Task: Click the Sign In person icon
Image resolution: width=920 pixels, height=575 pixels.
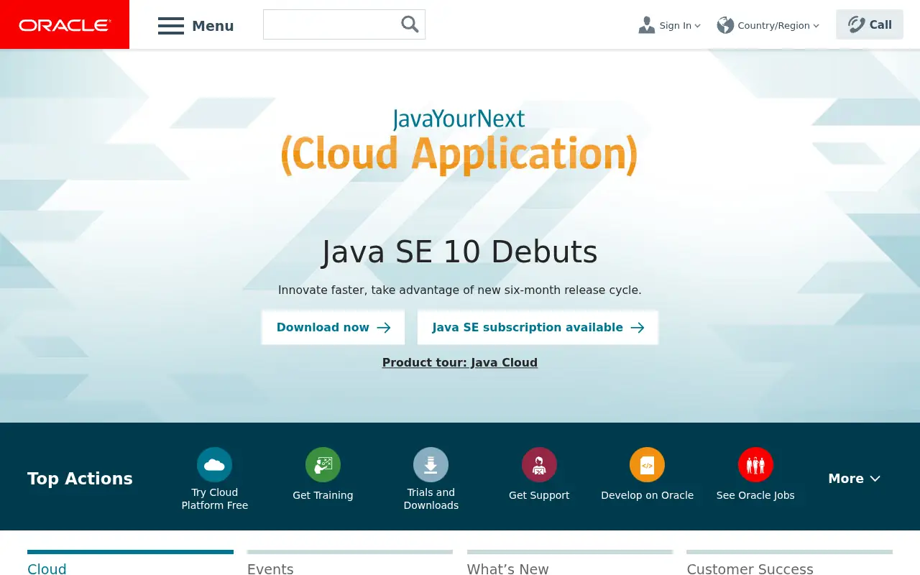Action: [x=647, y=25]
